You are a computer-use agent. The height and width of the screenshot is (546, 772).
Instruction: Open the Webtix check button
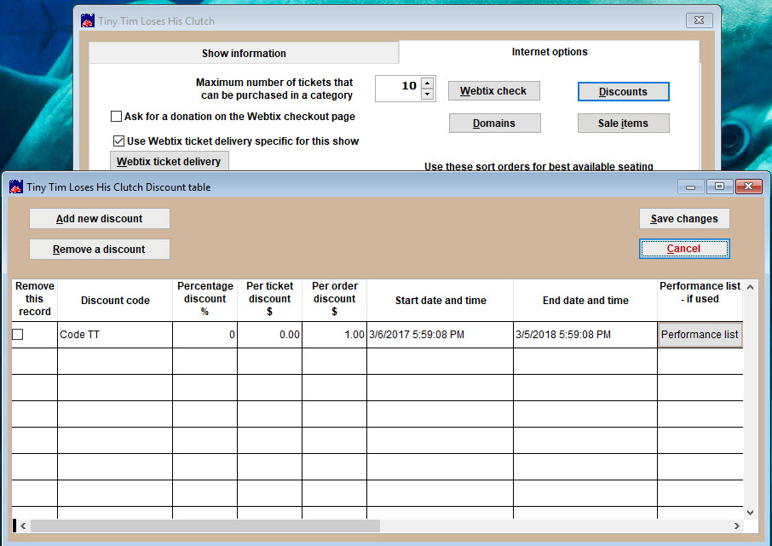[x=494, y=91]
